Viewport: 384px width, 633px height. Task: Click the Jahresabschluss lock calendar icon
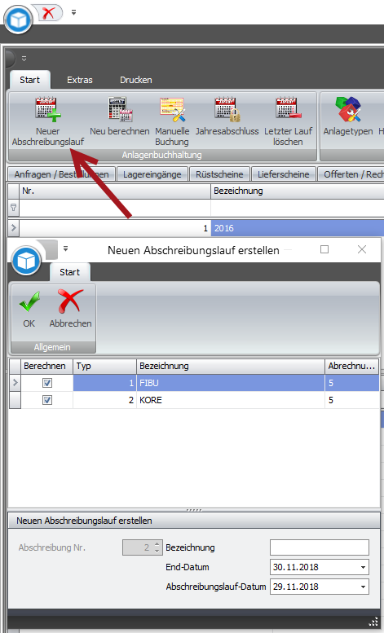pos(227,109)
